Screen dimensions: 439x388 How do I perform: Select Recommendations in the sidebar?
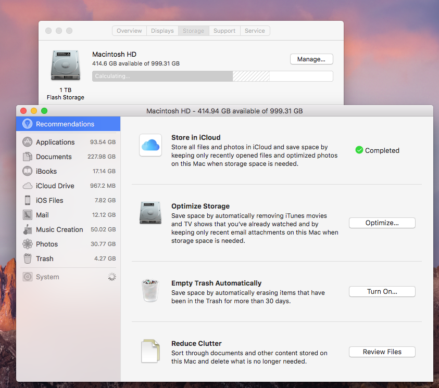click(x=68, y=124)
